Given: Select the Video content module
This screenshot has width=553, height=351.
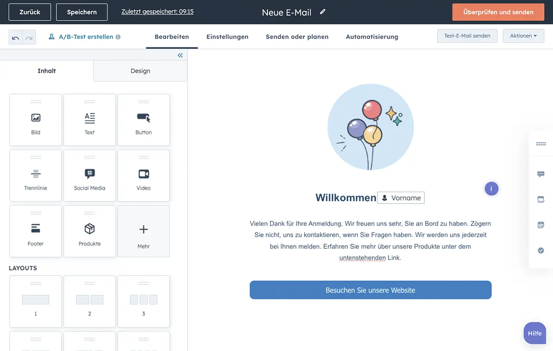Looking at the screenshot, I should [x=143, y=176].
